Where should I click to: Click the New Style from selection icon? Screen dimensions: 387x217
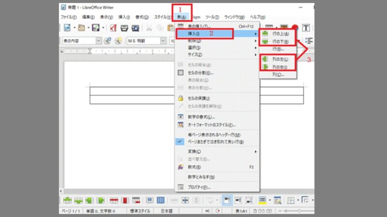(x=119, y=41)
